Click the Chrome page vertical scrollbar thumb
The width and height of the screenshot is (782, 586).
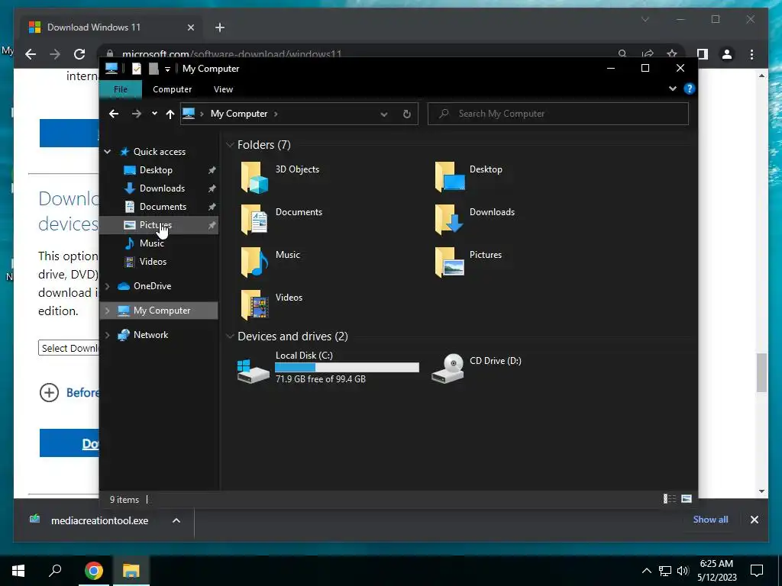click(761, 372)
